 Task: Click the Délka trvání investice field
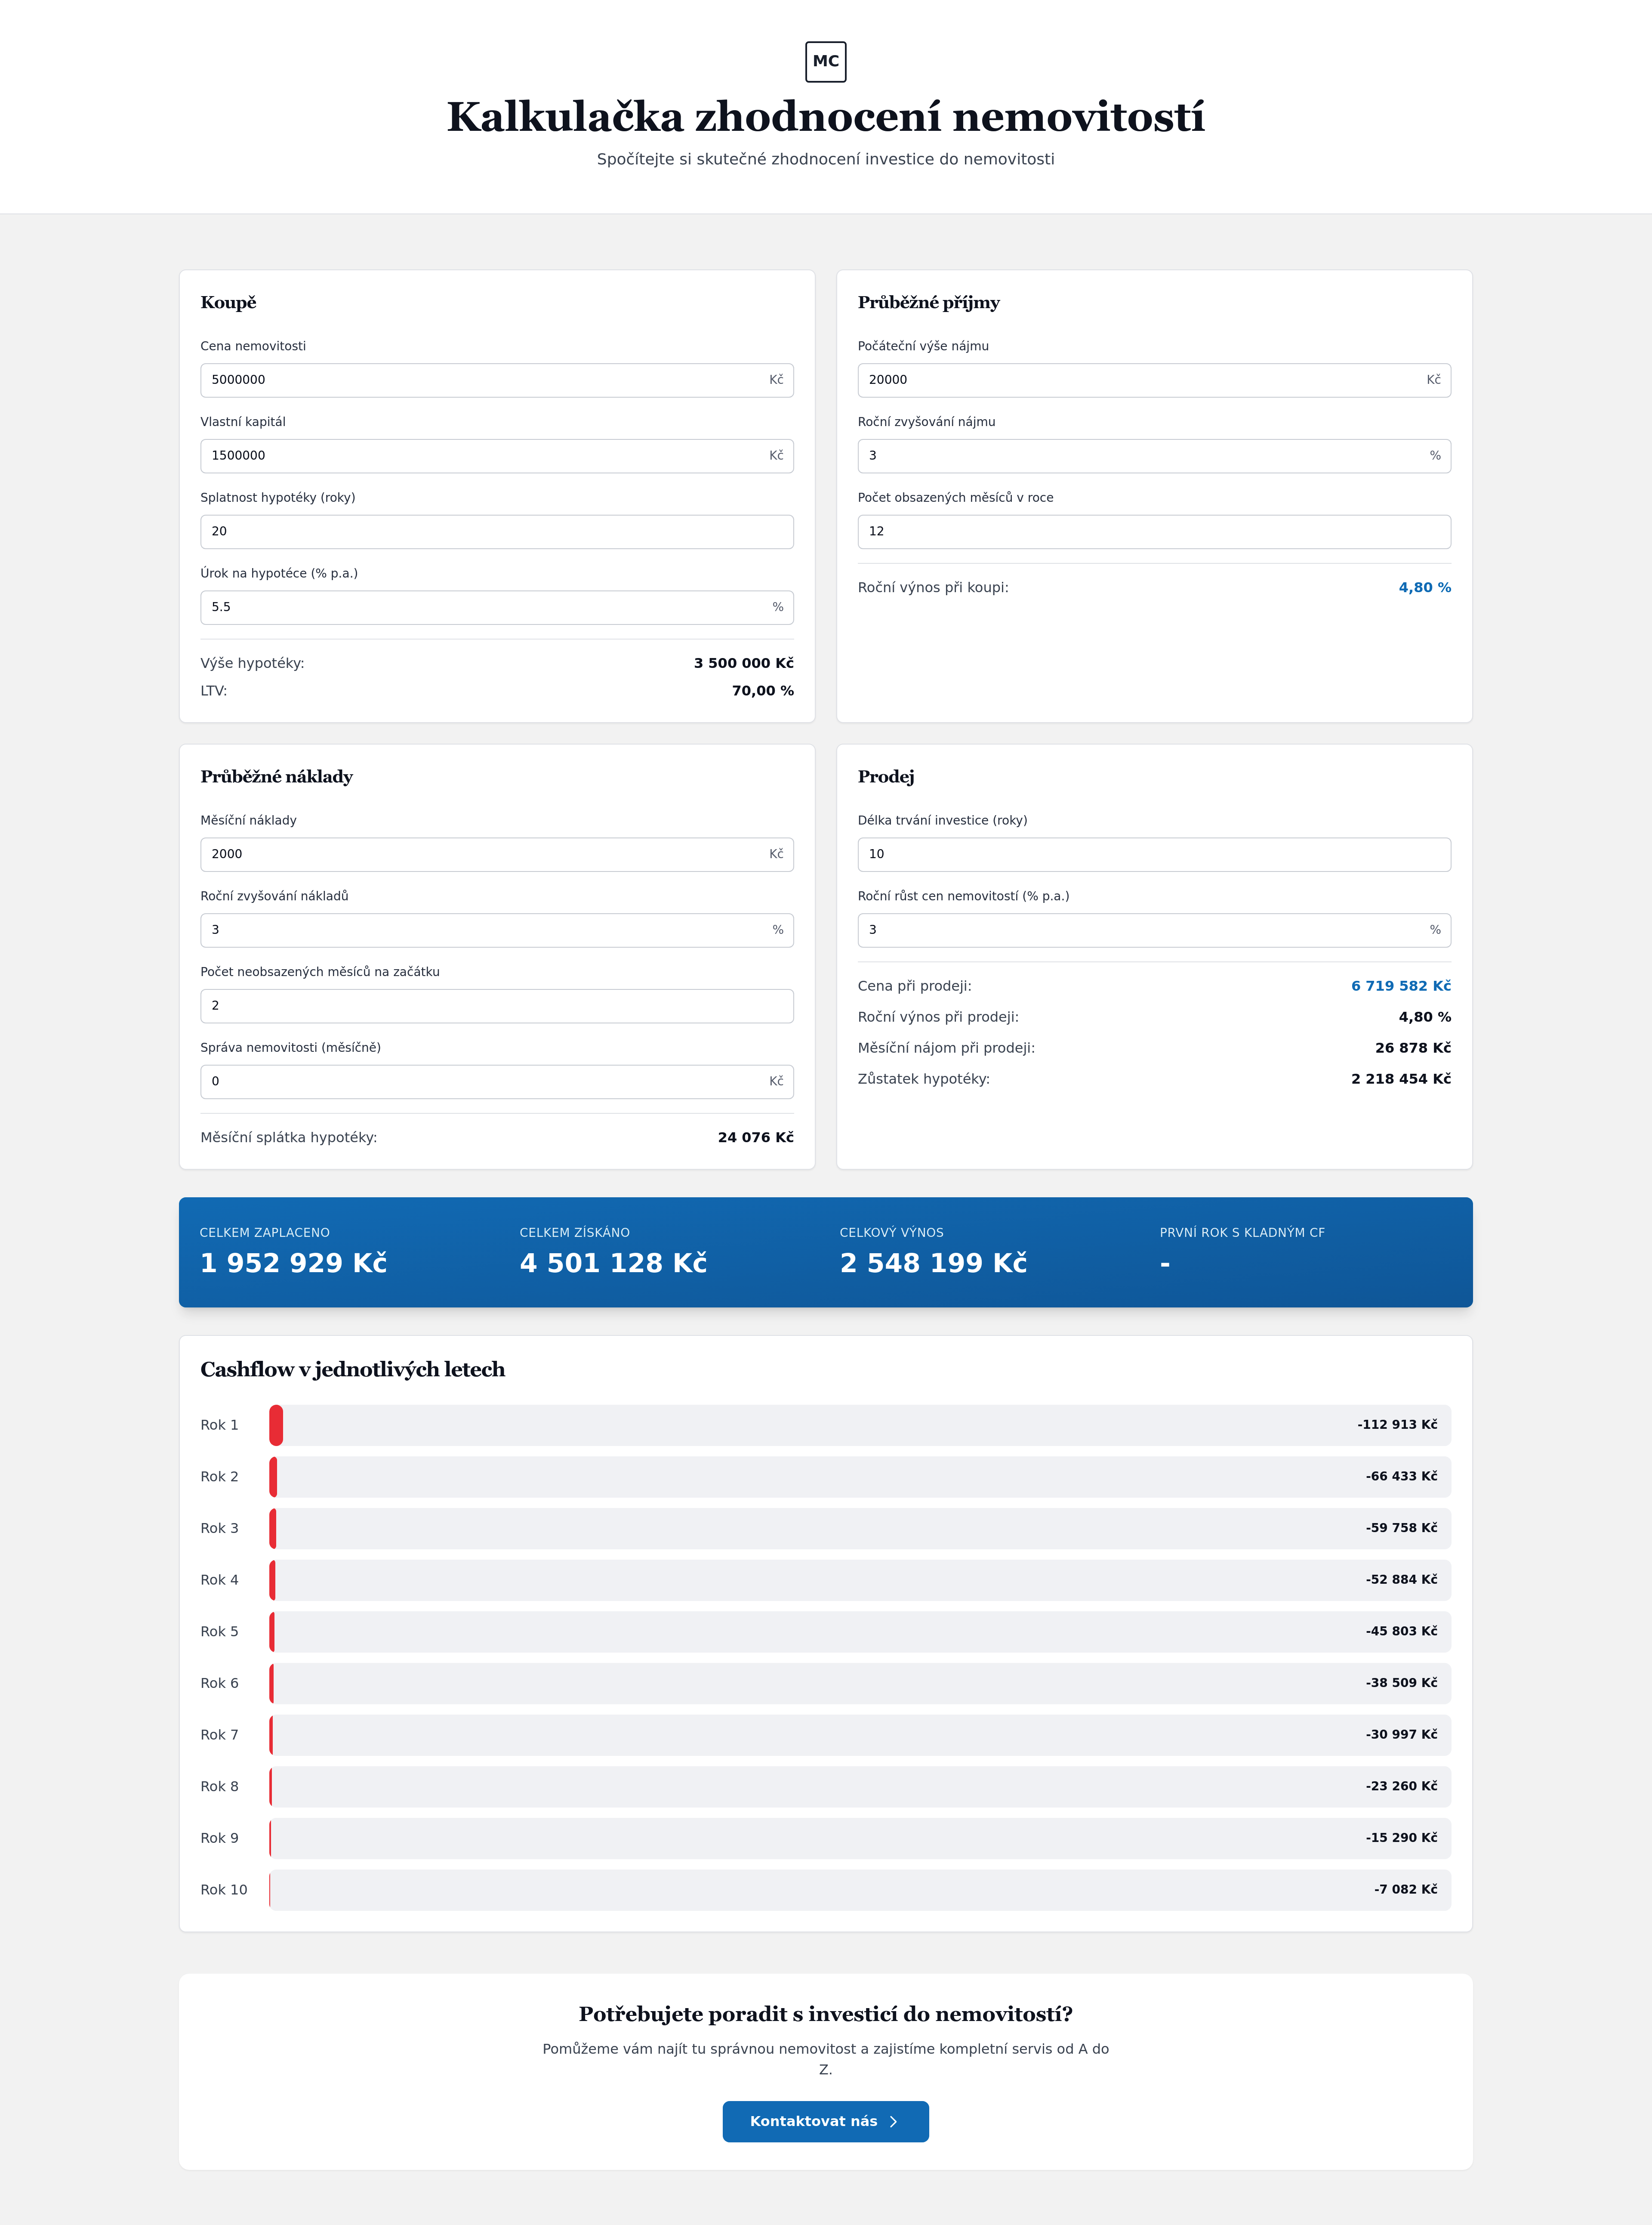(x=1153, y=854)
